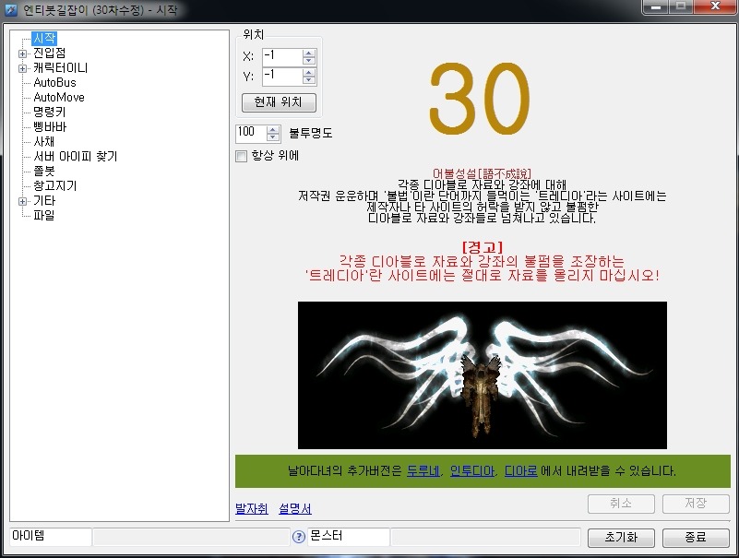The height and width of the screenshot is (558, 739).
Task: Select the 뻥바바 tree item
Action: [x=50, y=126]
